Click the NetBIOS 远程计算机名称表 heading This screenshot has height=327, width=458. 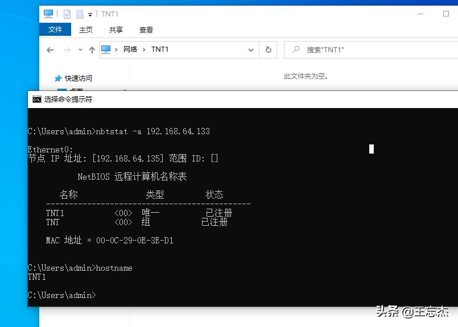coord(132,176)
